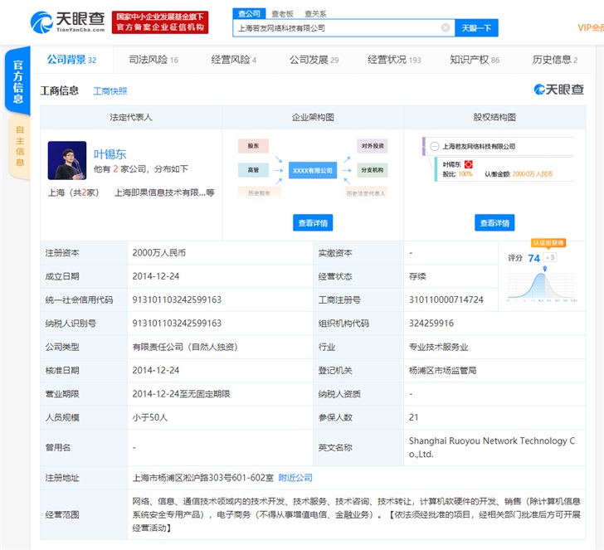This screenshot has width=604, height=550.
Task: Click English name Shanghai Ruoyou Network Technology
Action: click(492, 447)
